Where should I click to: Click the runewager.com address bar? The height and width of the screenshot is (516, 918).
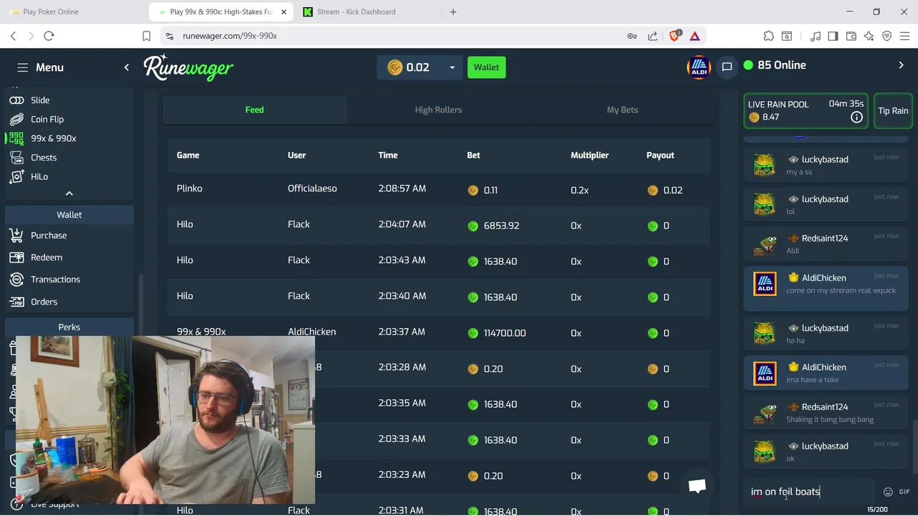(x=229, y=36)
